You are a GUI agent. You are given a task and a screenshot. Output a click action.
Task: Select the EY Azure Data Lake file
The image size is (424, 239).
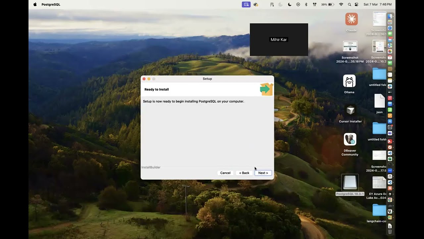pyautogui.click(x=379, y=183)
